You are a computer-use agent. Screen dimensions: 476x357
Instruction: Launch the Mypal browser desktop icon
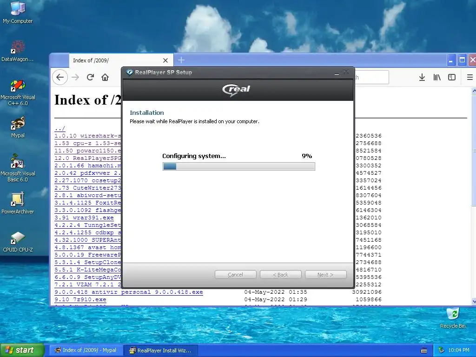click(18, 127)
